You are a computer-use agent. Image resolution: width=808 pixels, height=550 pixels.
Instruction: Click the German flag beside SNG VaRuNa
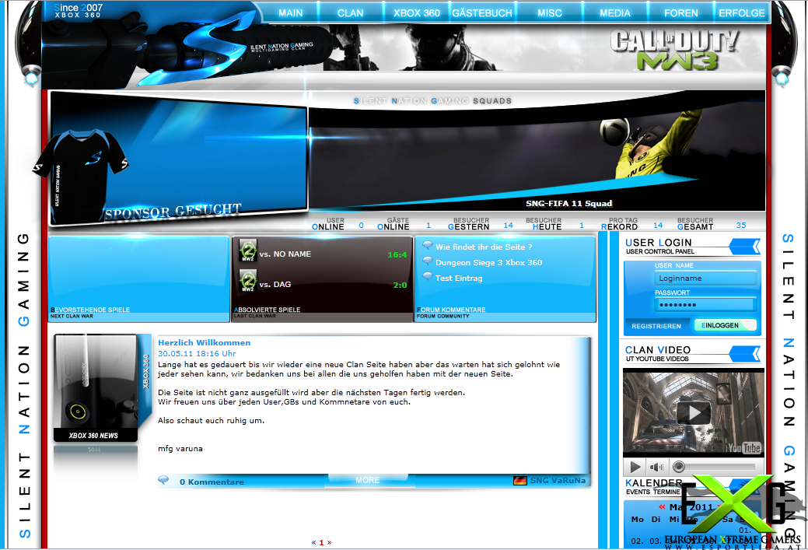point(520,481)
